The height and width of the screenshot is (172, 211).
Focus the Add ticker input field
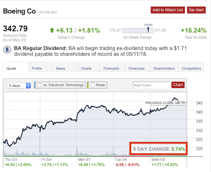coord(151,85)
